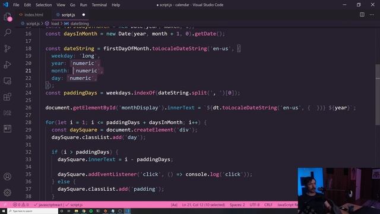Screen dimensions: 380x214
Task: Click innerText on line 33
Action: click(x=102, y=159)
